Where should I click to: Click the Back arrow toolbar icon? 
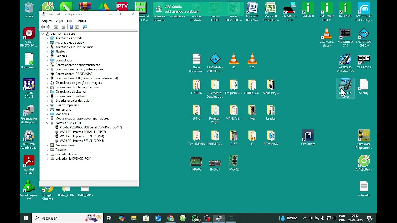43,27
